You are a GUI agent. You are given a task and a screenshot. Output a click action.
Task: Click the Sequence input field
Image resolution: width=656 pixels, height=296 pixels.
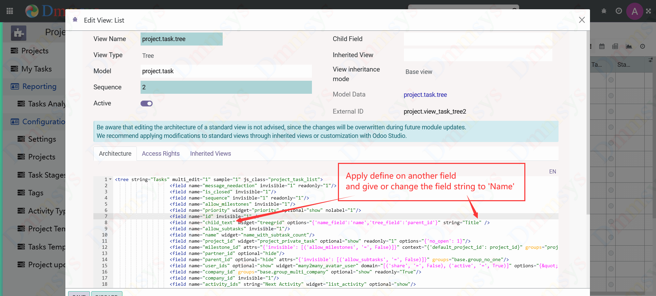click(x=226, y=87)
